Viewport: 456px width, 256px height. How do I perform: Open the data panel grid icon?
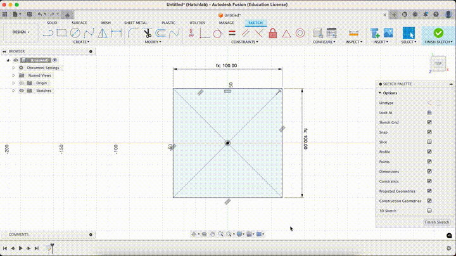pyautogui.click(x=5, y=14)
